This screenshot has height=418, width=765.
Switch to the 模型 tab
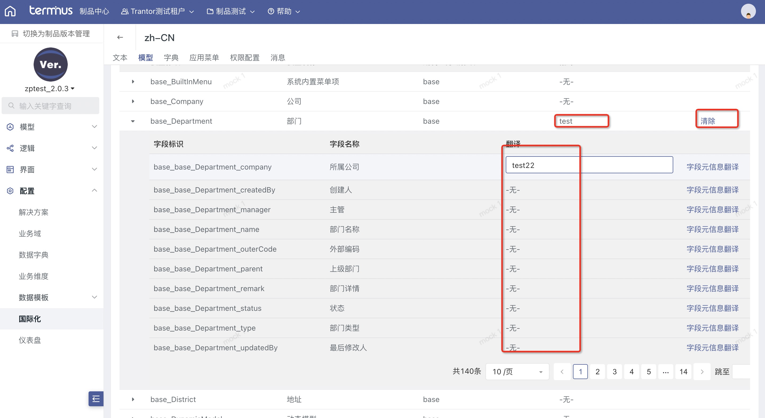point(146,58)
